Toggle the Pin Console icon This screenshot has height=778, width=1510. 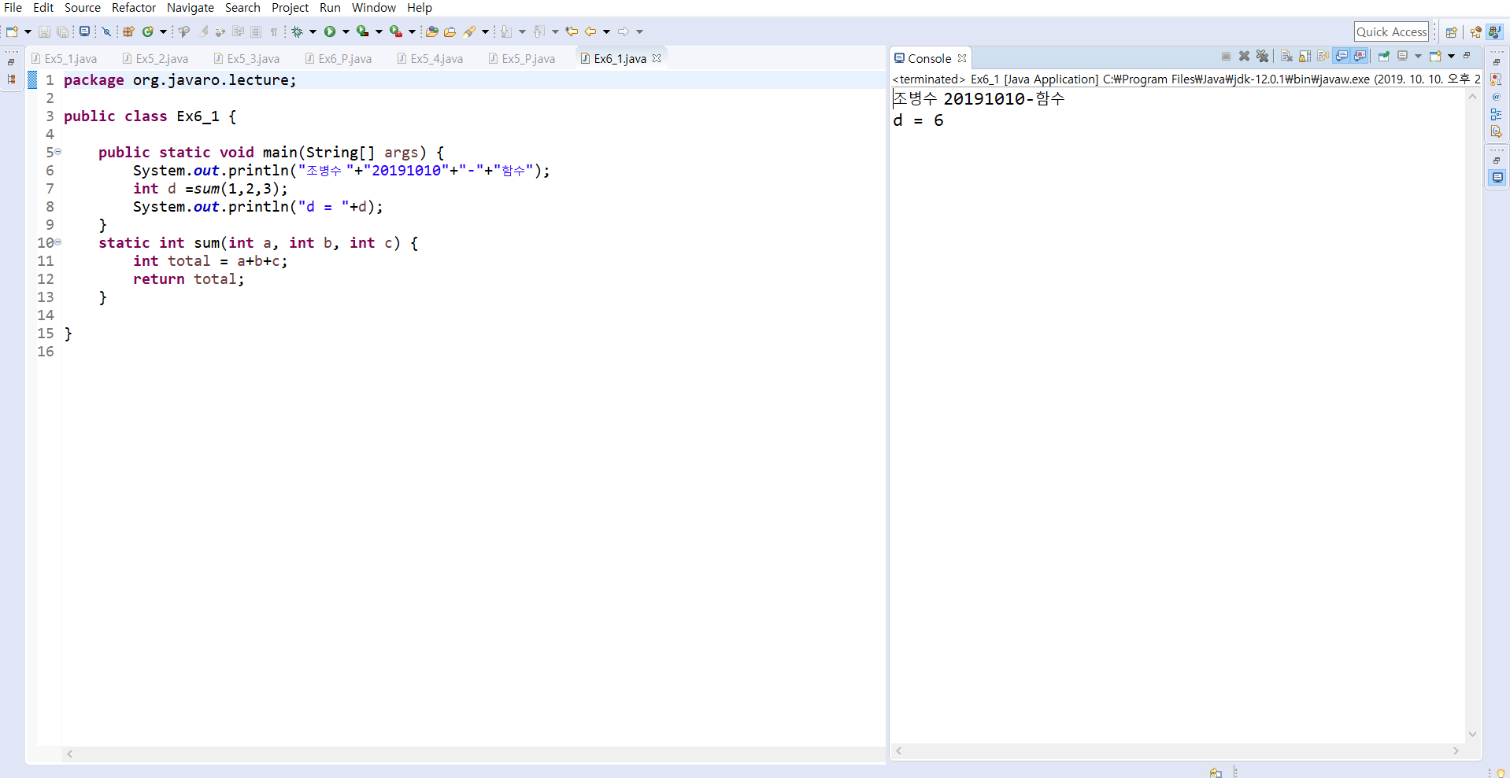pyautogui.click(x=1383, y=56)
